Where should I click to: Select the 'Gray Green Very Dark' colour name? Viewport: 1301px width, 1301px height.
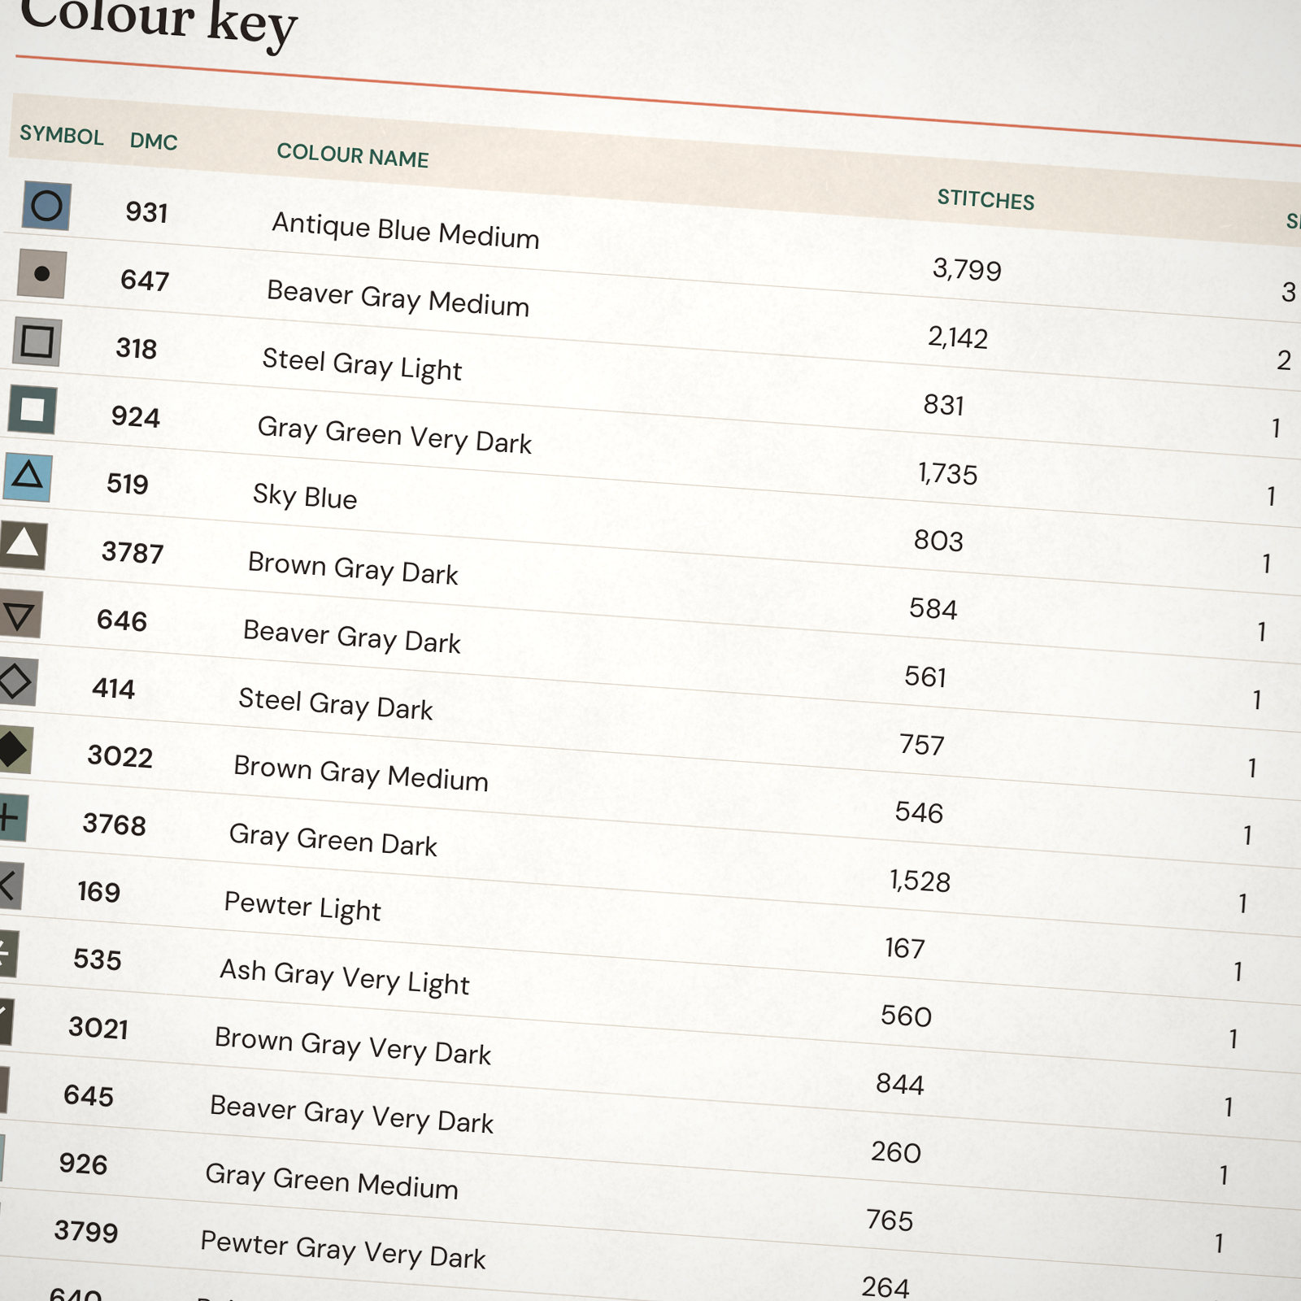394,435
